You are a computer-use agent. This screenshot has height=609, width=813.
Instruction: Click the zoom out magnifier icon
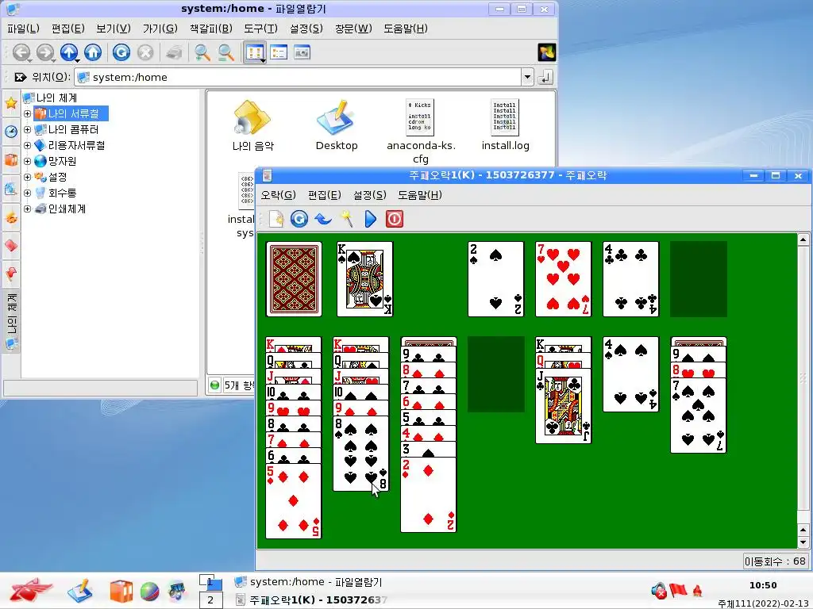tap(225, 52)
